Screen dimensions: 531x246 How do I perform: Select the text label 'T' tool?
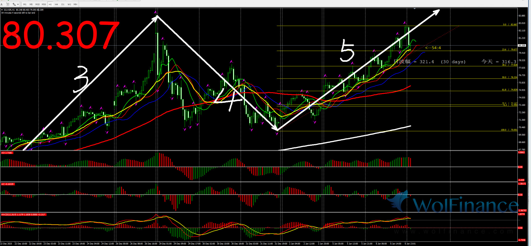(x=8, y=4)
